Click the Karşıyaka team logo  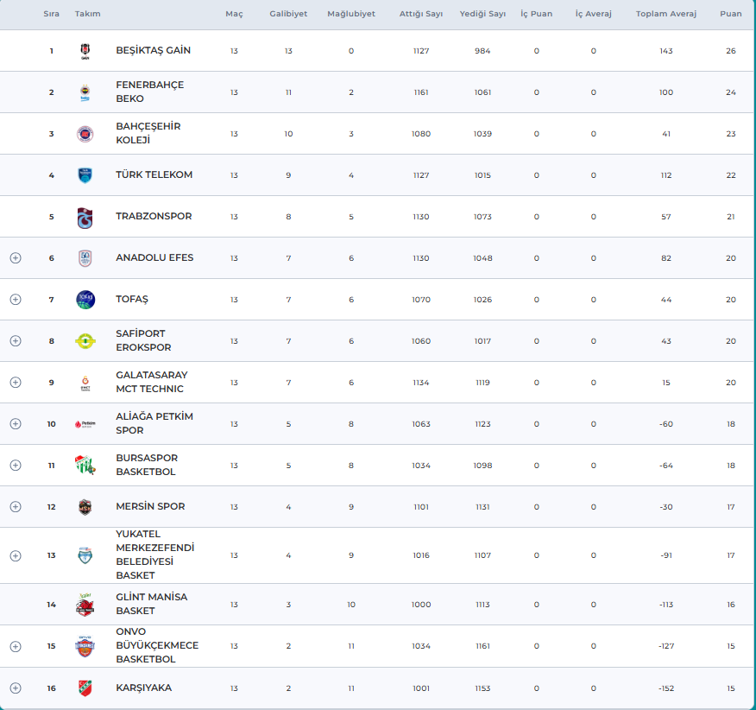(x=85, y=688)
